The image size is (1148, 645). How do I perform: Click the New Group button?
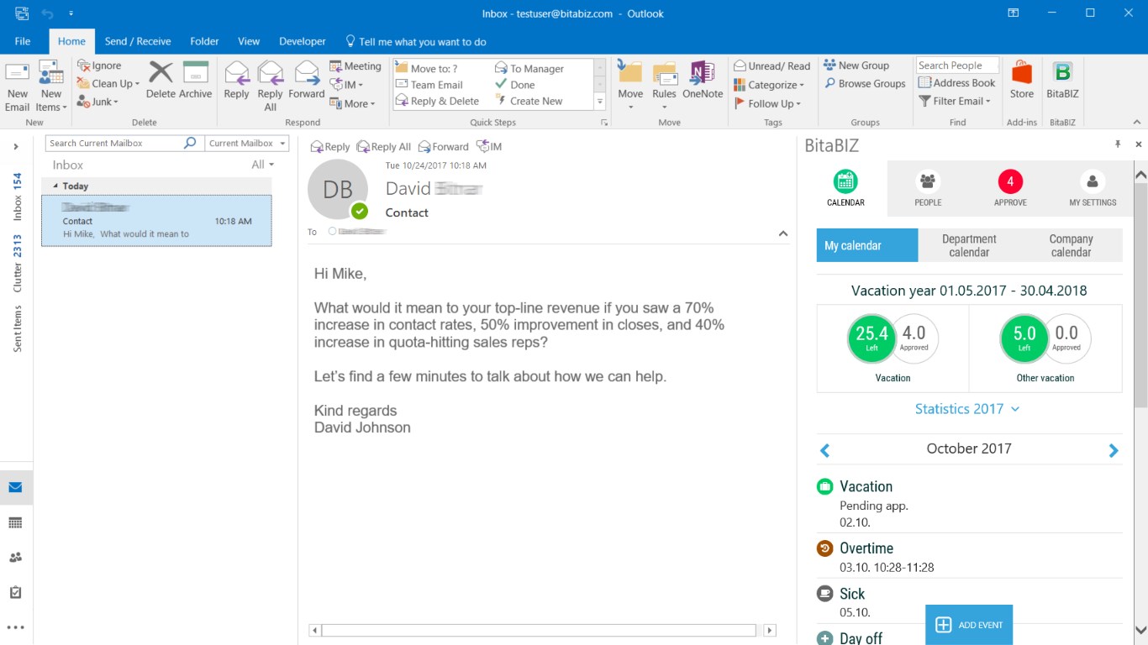click(x=856, y=66)
